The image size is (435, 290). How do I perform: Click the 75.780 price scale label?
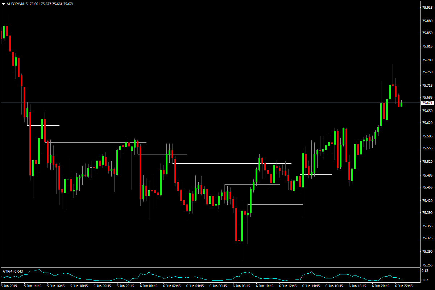pyautogui.click(x=427, y=60)
